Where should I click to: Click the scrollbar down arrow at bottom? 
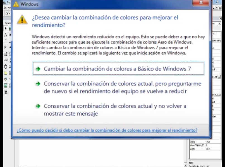click(x=186, y=165)
